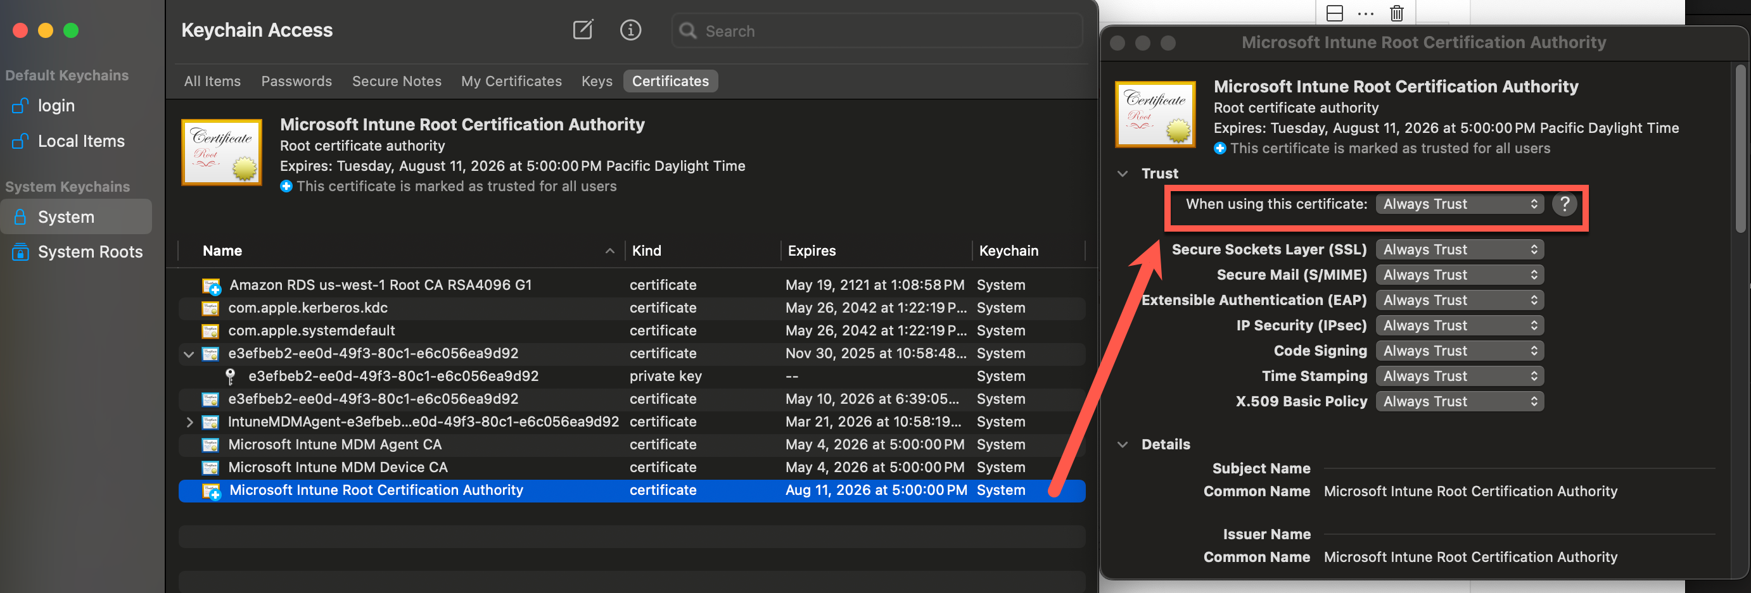The height and width of the screenshot is (593, 1751).
Task: Open the System Roots keychain
Action: 90,252
